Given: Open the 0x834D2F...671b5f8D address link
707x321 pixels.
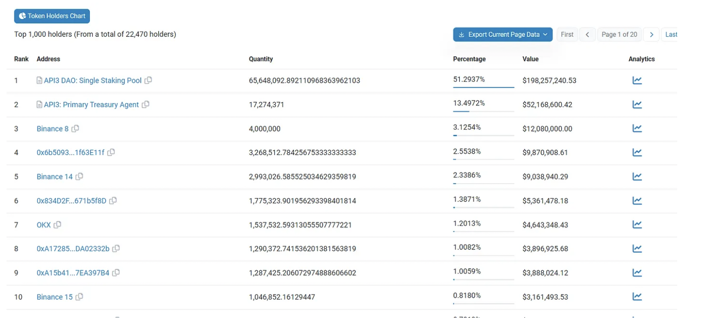Looking at the screenshot, I should tap(71, 201).
